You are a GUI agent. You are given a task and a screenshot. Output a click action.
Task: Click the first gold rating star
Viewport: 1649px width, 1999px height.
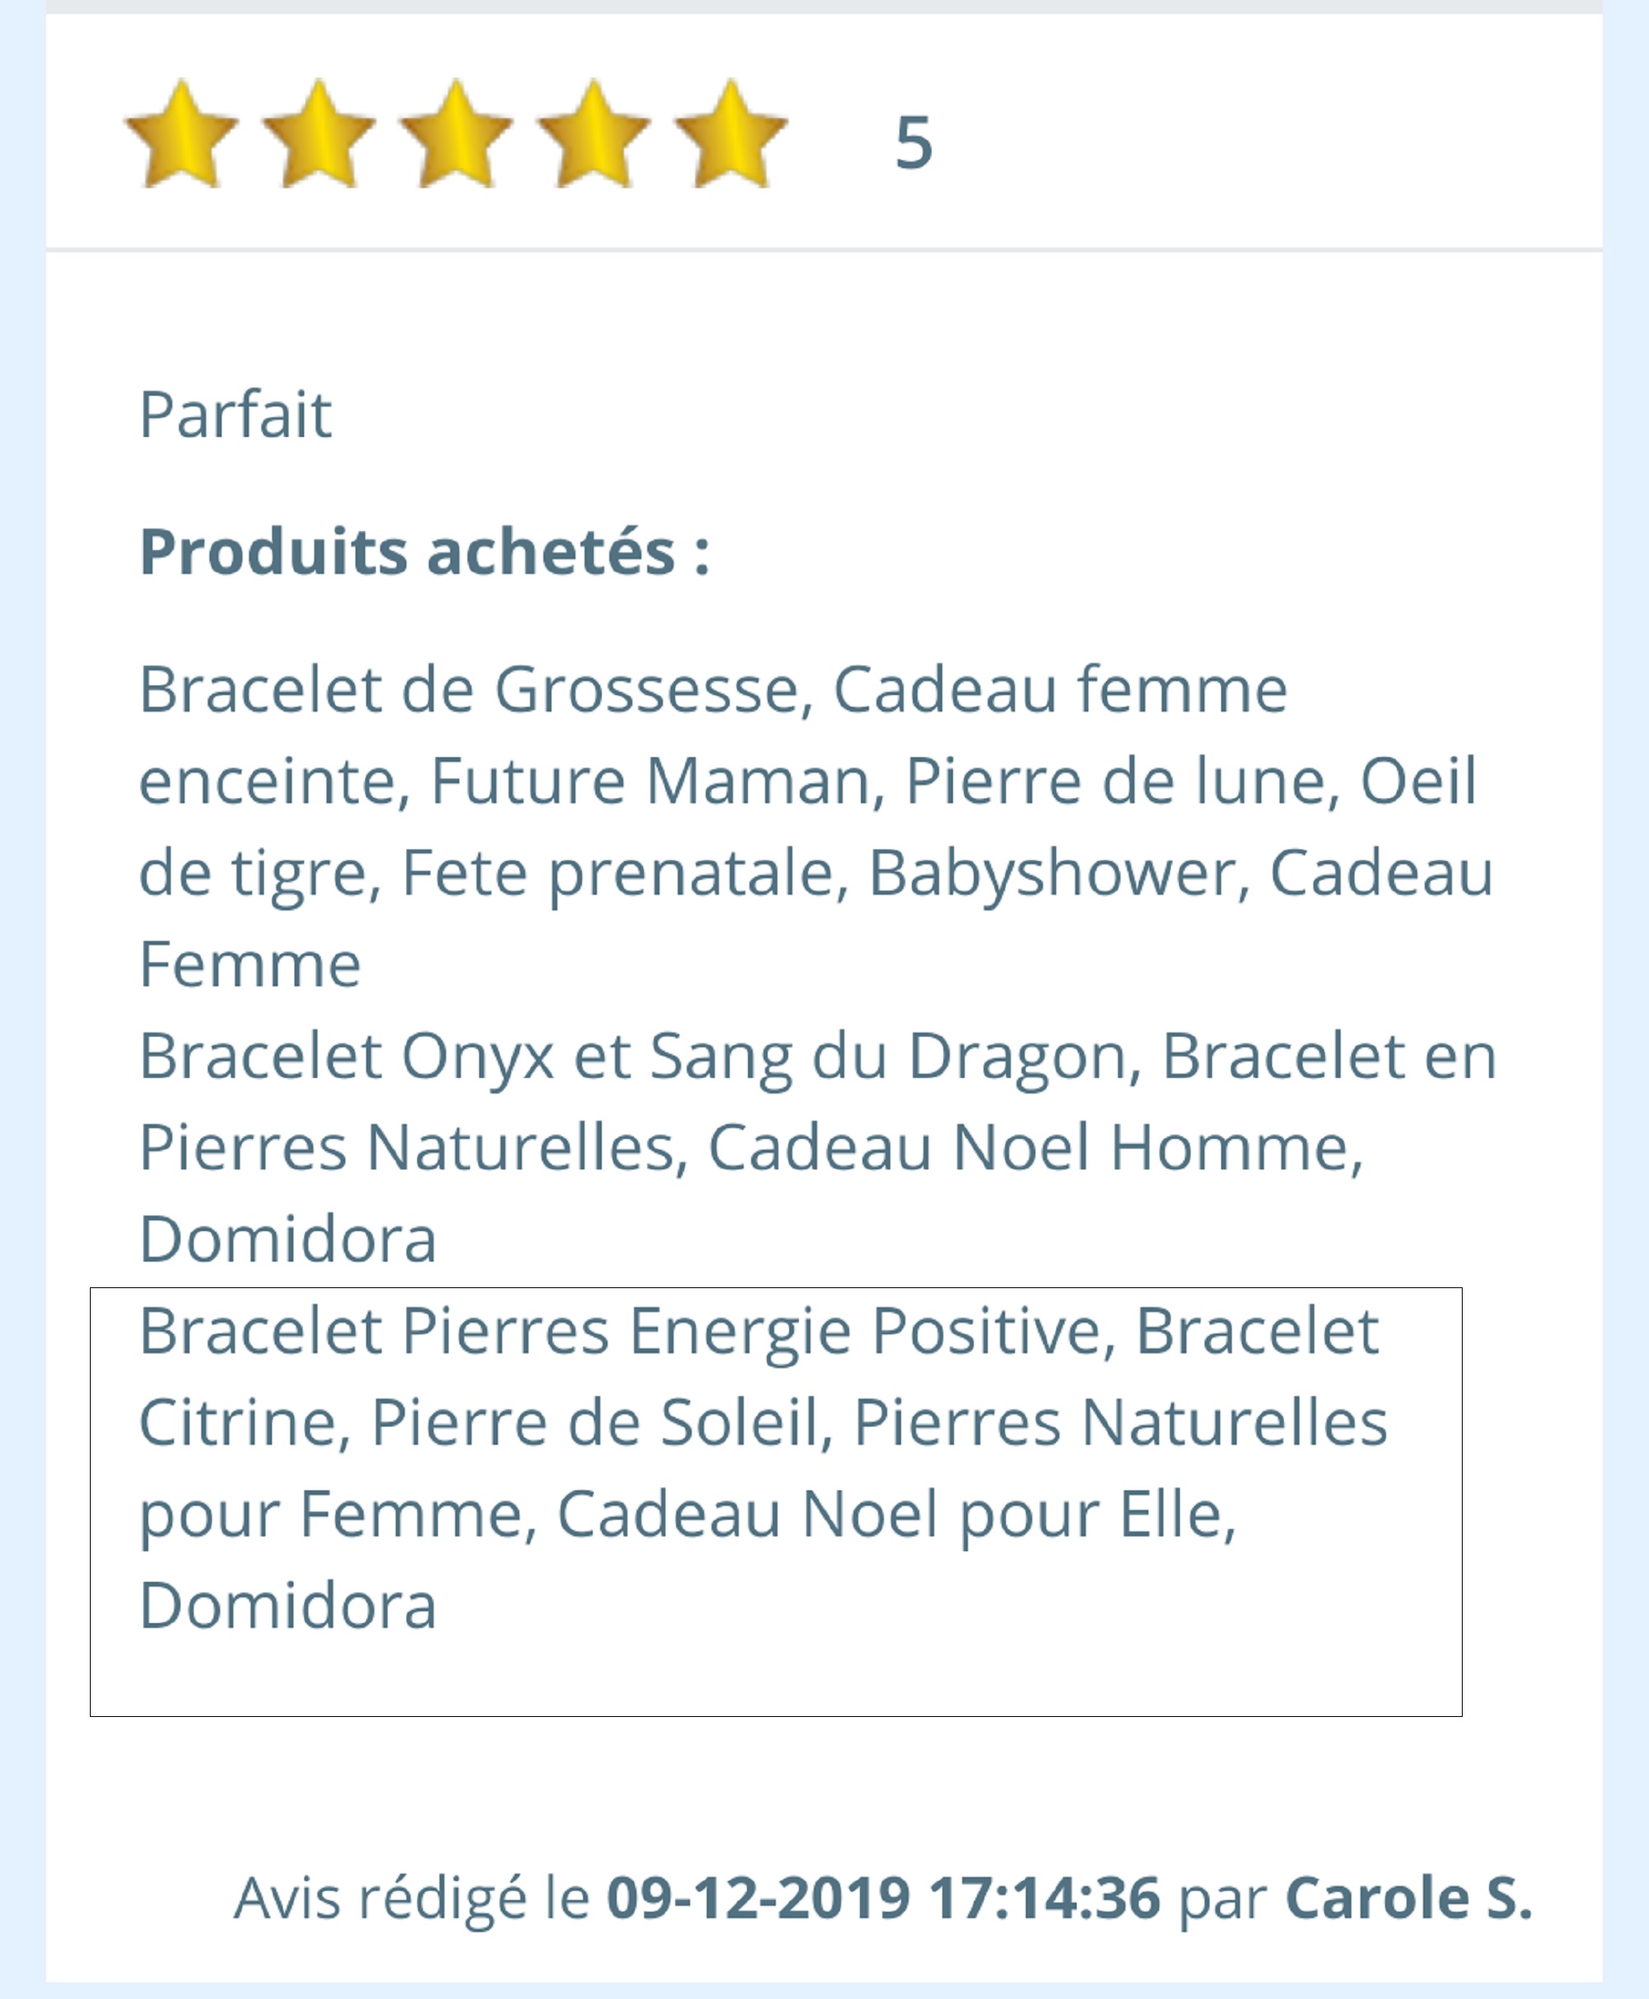(x=181, y=135)
